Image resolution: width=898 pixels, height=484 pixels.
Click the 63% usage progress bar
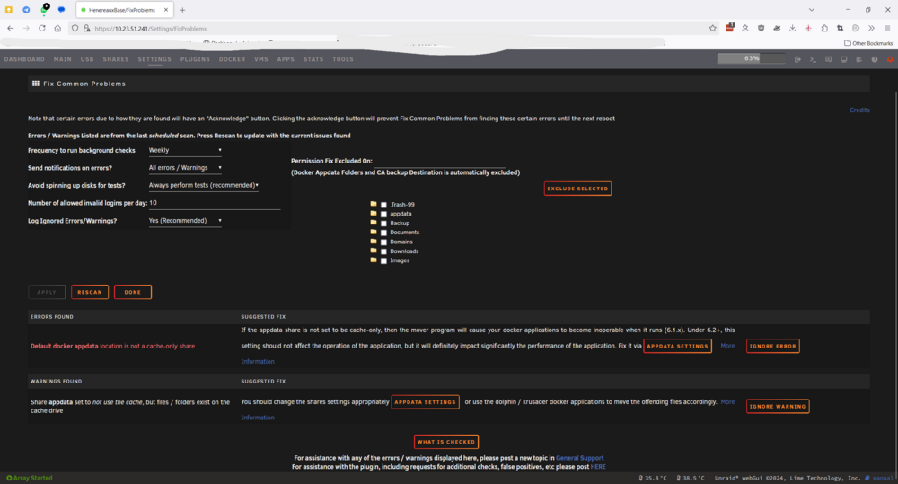pyautogui.click(x=751, y=58)
